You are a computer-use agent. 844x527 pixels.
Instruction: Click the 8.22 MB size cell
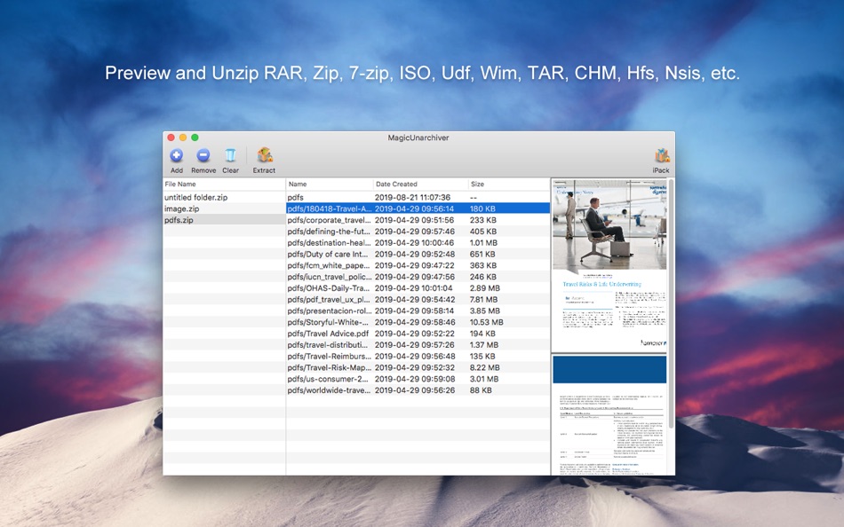485,367
